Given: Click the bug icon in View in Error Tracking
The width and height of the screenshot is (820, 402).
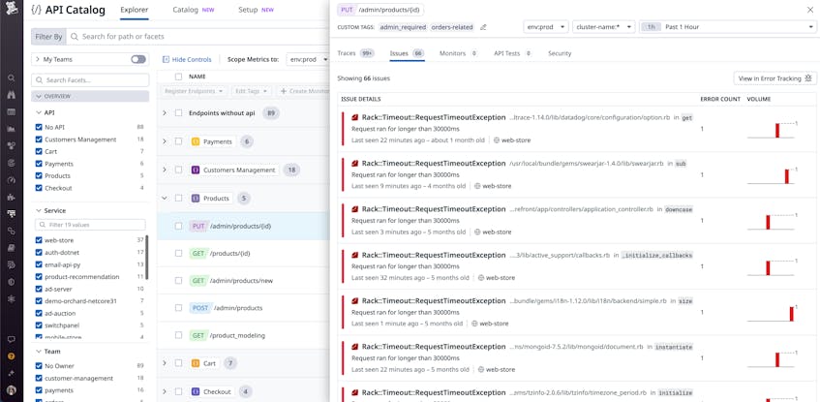Looking at the screenshot, I should tap(808, 78).
